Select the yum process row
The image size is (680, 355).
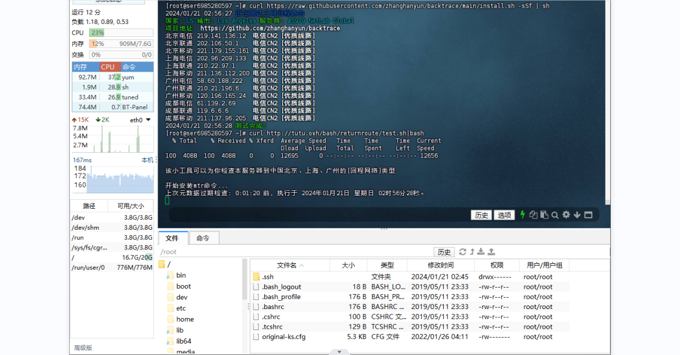click(113, 77)
